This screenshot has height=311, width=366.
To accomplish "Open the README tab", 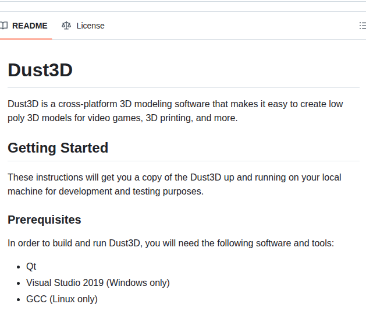I will (x=25, y=26).
